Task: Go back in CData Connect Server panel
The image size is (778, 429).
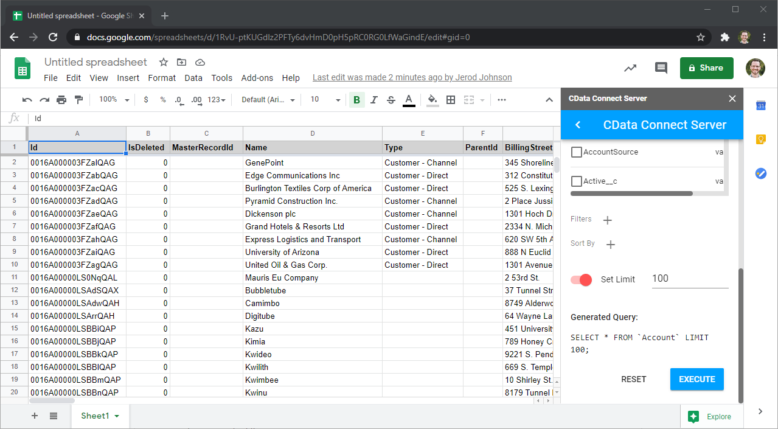Action: point(578,125)
